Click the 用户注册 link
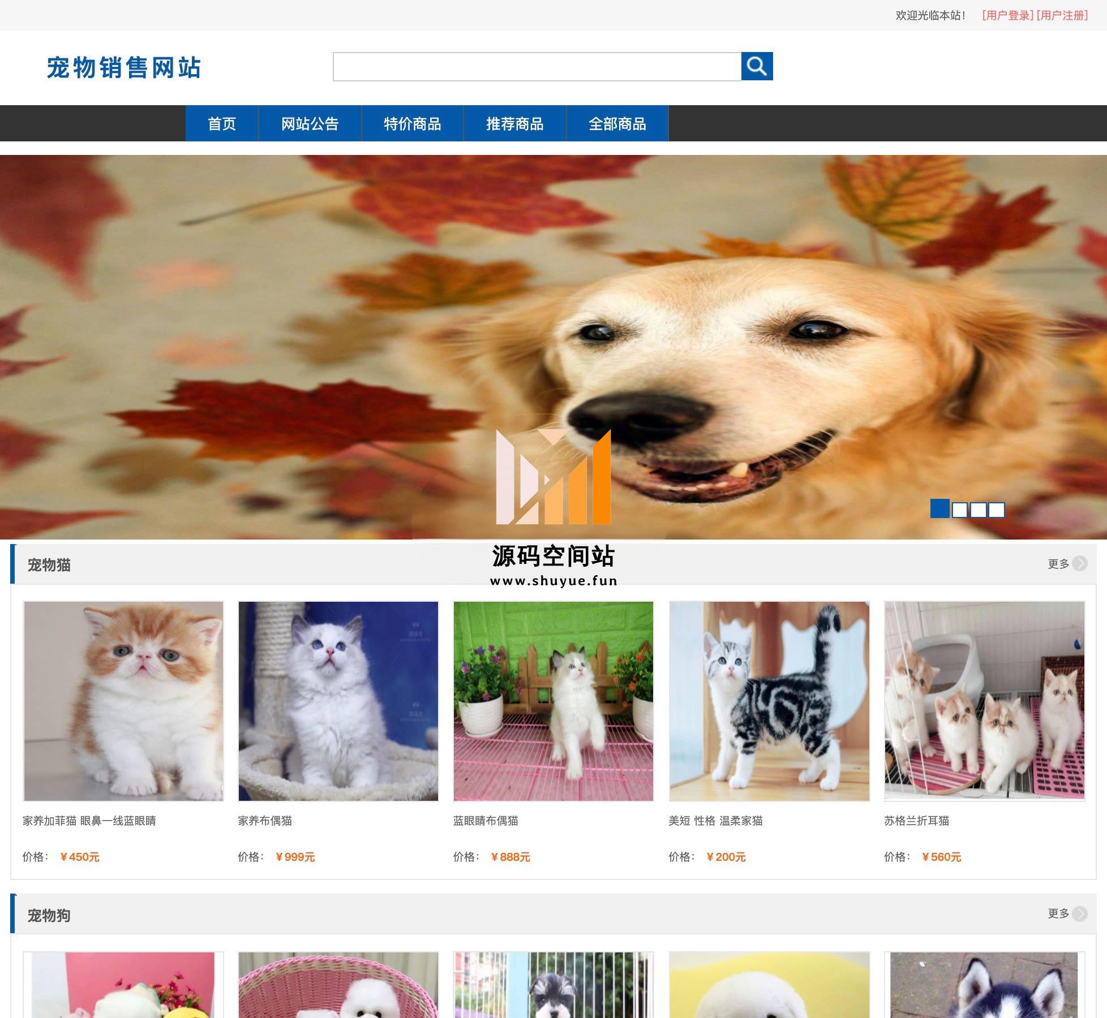Screen dimensions: 1107x1018 1062,15
